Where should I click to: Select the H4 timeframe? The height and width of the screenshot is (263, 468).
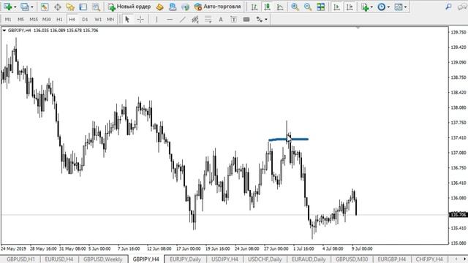point(72,20)
